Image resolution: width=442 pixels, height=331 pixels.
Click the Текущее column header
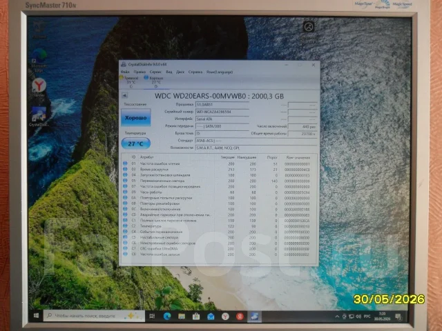pyautogui.click(x=228, y=157)
